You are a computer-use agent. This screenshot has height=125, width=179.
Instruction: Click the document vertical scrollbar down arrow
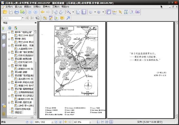[176, 117]
